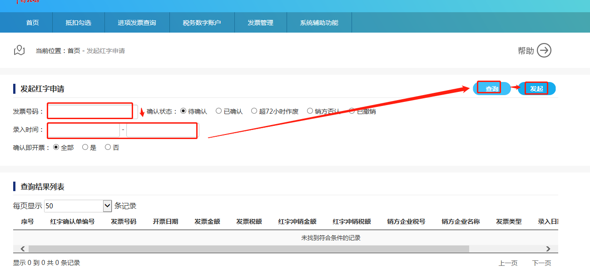Click the 查询 button
Viewport: 590px width, 274px height.
tap(491, 89)
